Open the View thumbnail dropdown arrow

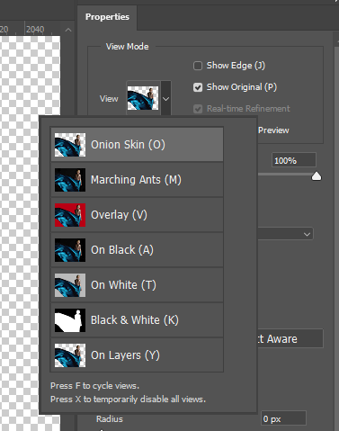click(165, 98)
